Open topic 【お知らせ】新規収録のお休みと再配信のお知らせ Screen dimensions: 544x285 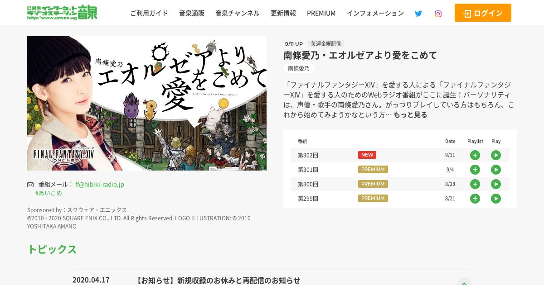point(218,280)
